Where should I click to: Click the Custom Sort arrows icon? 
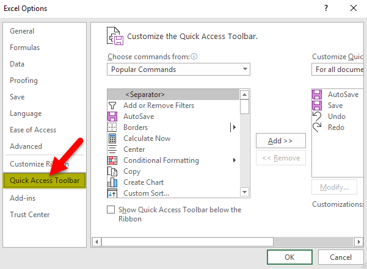[112, 193]
